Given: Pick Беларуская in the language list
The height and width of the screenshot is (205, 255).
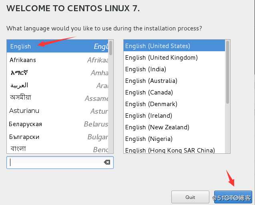Looking at the screenshot, I should (57, 124).
